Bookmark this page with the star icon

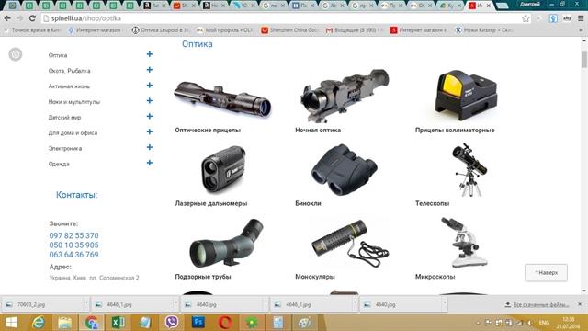click(x=526, y=18)
